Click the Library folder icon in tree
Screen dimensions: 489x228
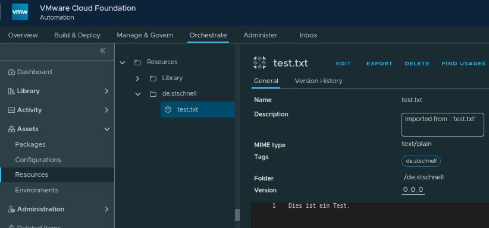tap(153, 78)
